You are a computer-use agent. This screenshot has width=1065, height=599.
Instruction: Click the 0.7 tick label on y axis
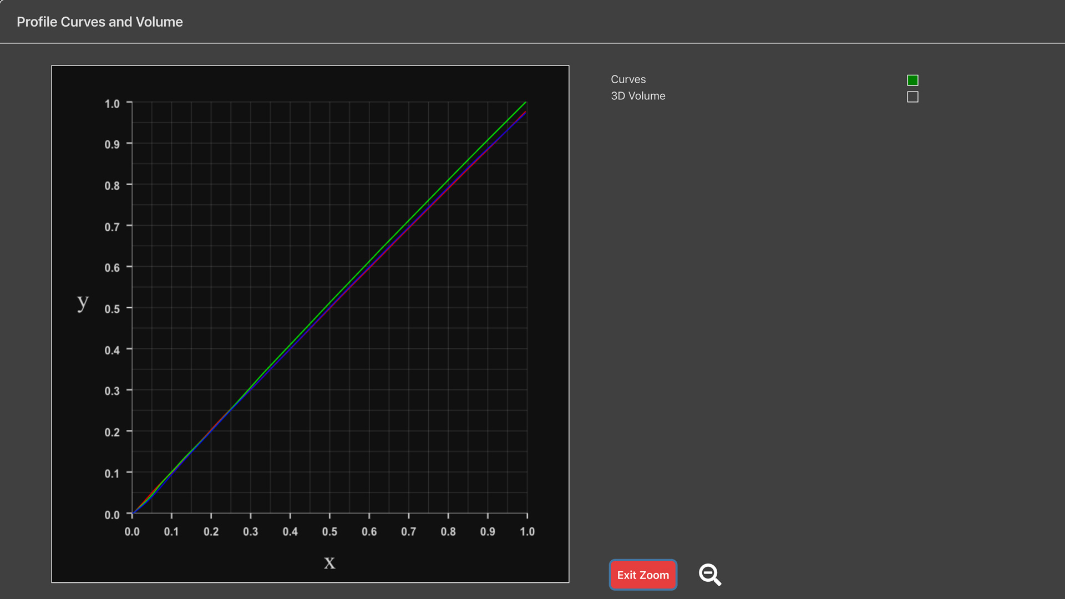coord(112,227)
